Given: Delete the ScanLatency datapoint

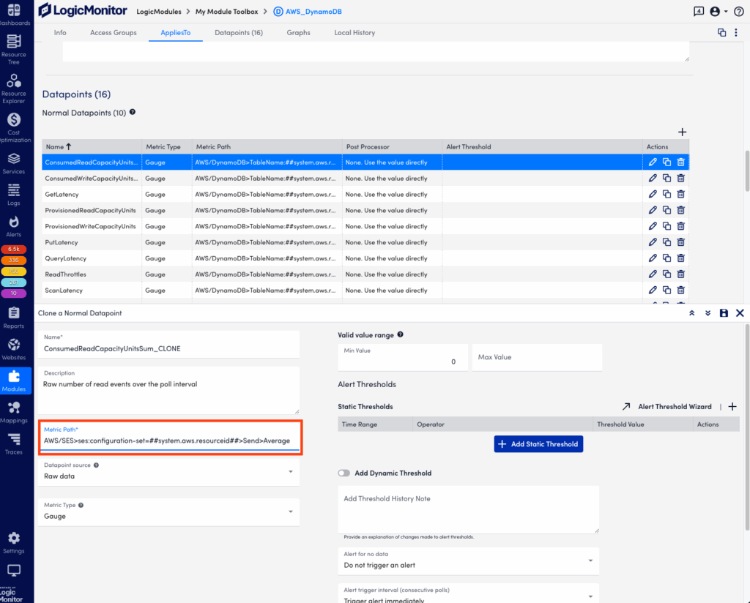Looking at the screenshot, I should tap(681, 290).
